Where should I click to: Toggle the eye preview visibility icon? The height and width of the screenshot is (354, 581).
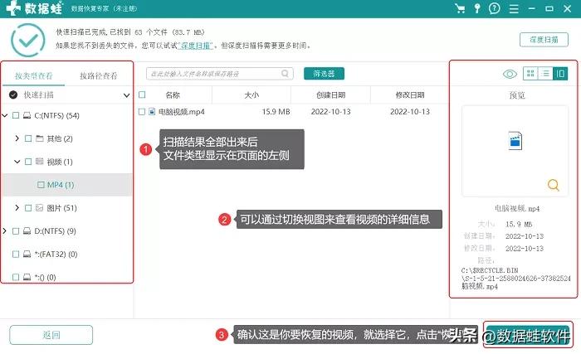point(510,74)
